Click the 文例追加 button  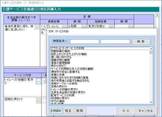point(56,111)
